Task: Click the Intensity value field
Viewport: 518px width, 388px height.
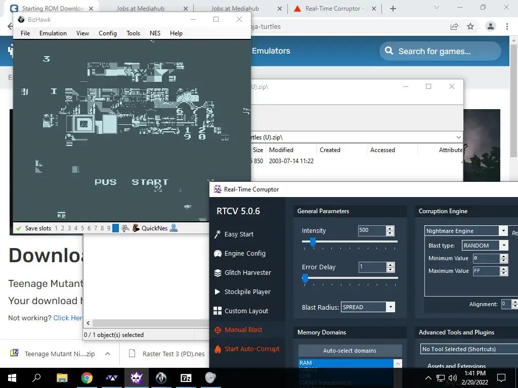Action: 372,230
